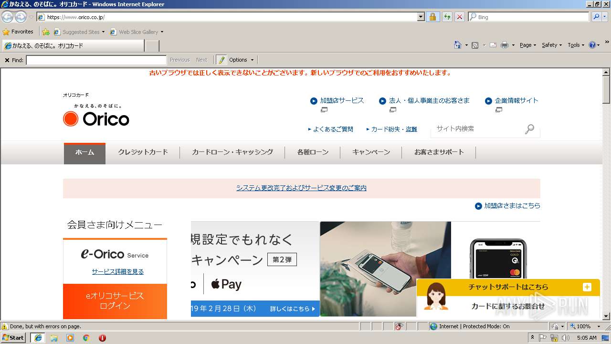
Task: Click the current browser tab
Action: (x=73, y=46)
